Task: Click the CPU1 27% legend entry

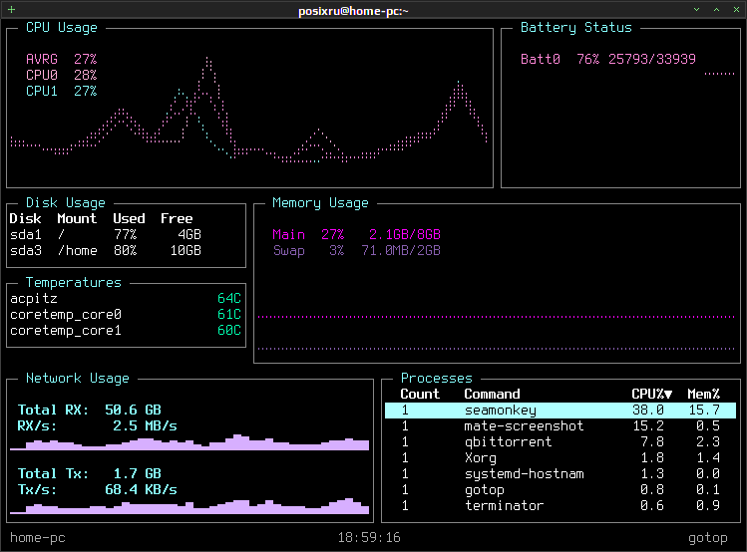Action: pyautogui.click(x=62, y=91)
